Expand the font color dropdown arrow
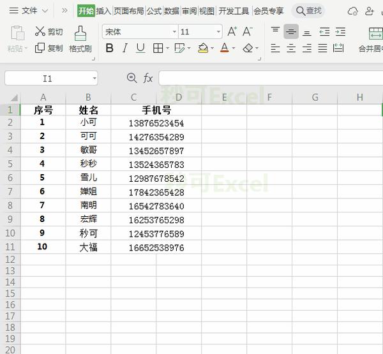The image size is (383, 354). pos(234,48)
